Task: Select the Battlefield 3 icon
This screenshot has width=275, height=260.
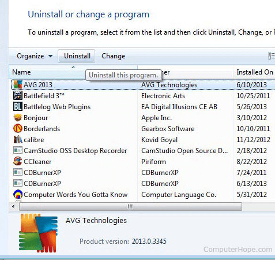Action: pyautogui.click(x=18, y=95)
